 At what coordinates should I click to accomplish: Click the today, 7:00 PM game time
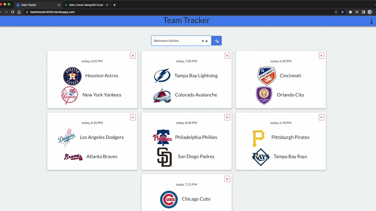point(187,61)
